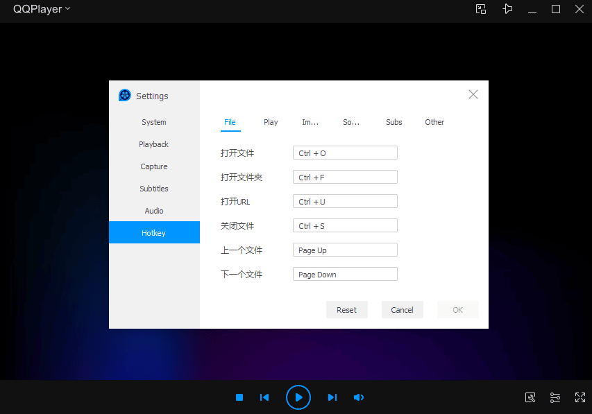Click the OK button
The height and width of the screenshot is (414, 592).
click(x=457, y=310)
